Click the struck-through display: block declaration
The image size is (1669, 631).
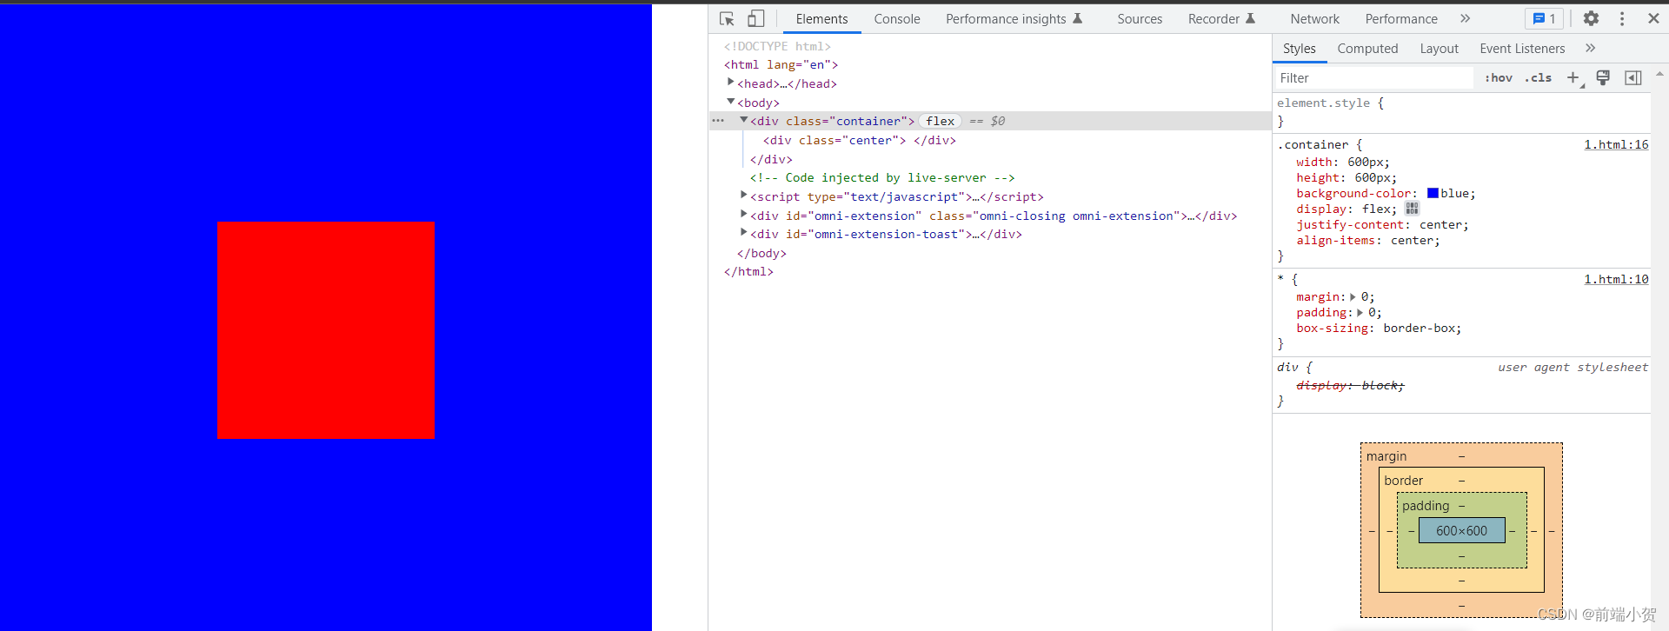pyautogui.click(x=1350, y=385)
